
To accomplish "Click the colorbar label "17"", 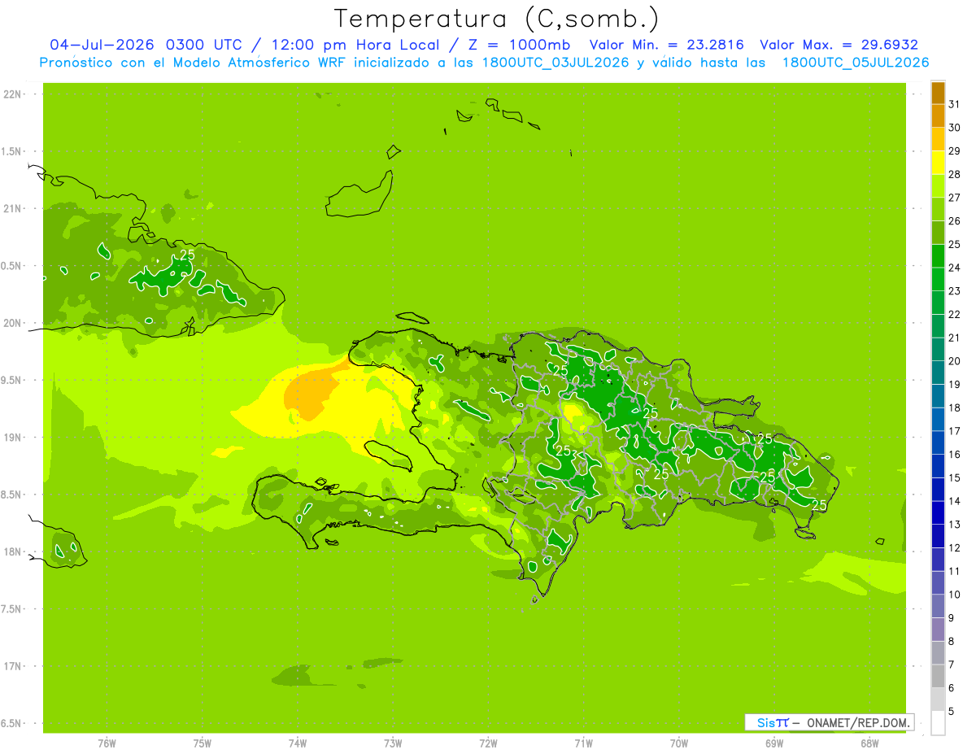I will pos(955,431).
